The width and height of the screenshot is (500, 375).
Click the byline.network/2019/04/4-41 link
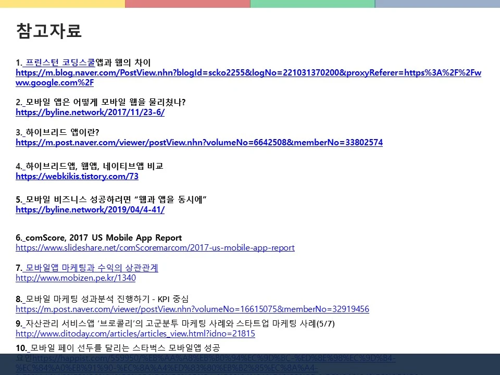click(x=90, y=209)
